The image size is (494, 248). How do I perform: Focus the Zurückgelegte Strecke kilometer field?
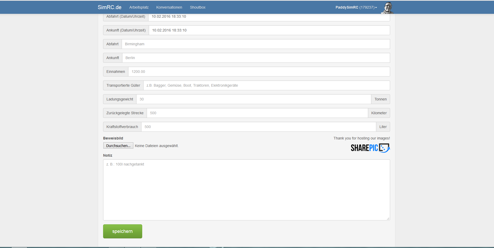coord(257,113)
